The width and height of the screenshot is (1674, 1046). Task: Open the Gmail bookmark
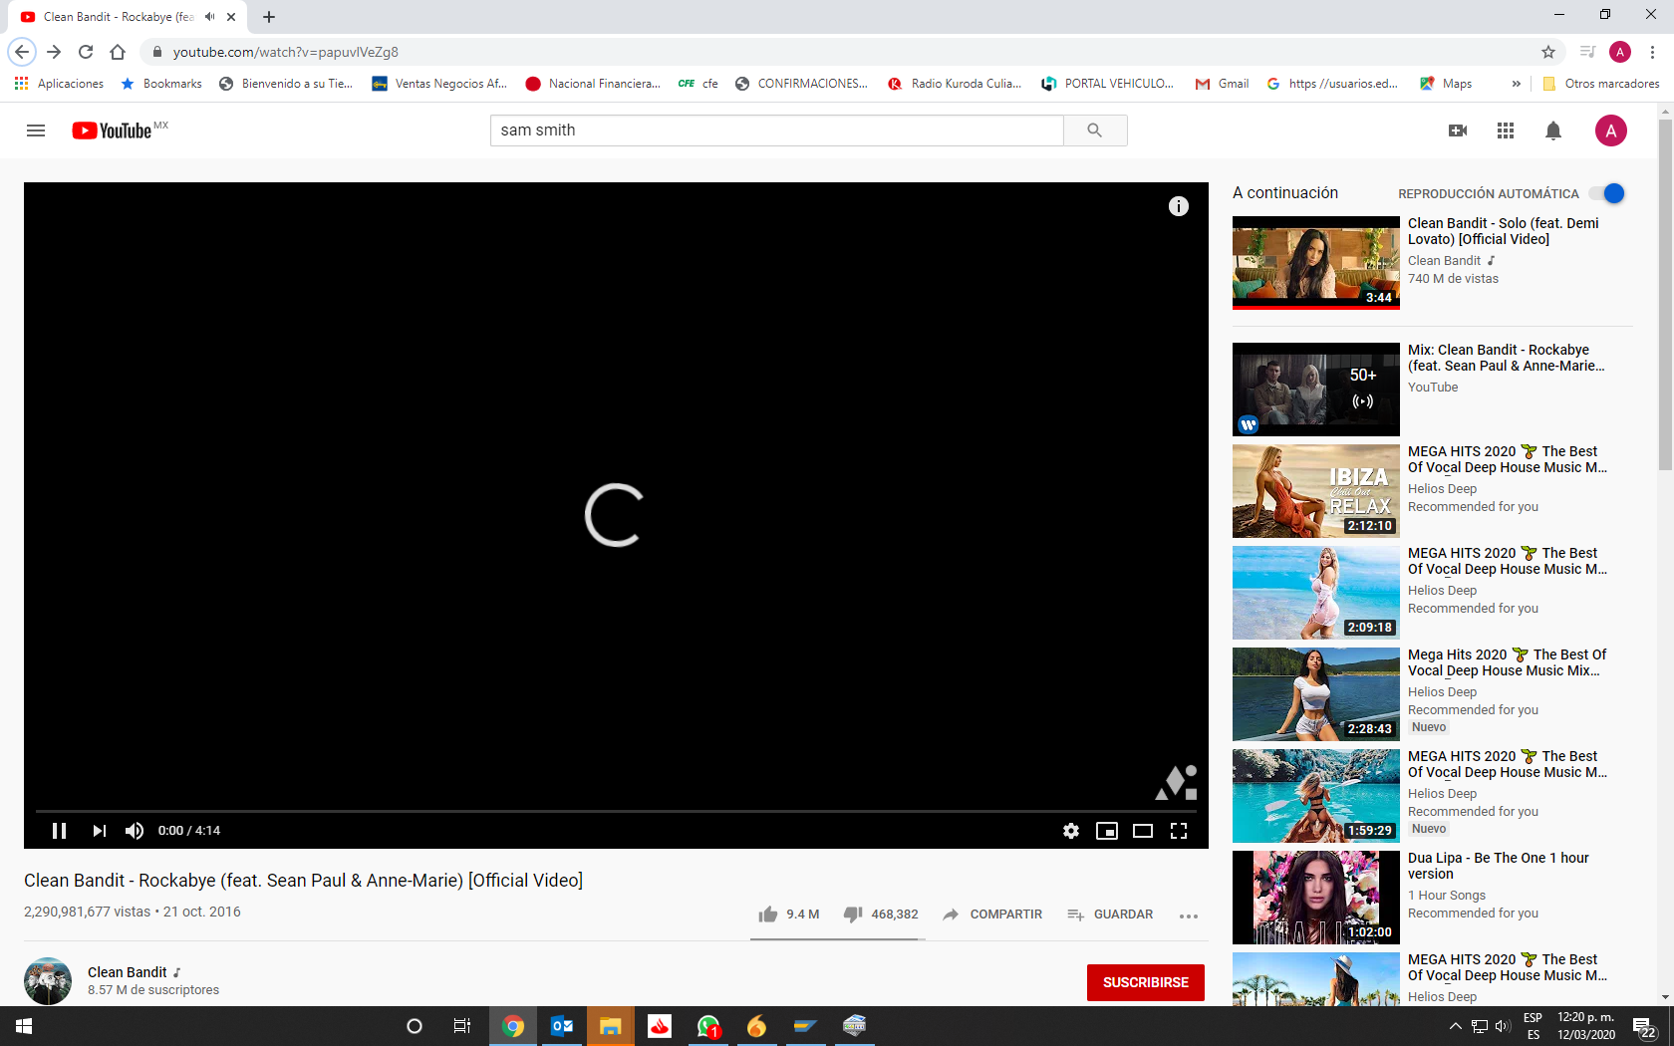1223,84
